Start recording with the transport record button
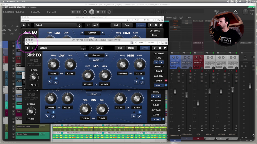This screenshot has width=257, height=144. 85,12
